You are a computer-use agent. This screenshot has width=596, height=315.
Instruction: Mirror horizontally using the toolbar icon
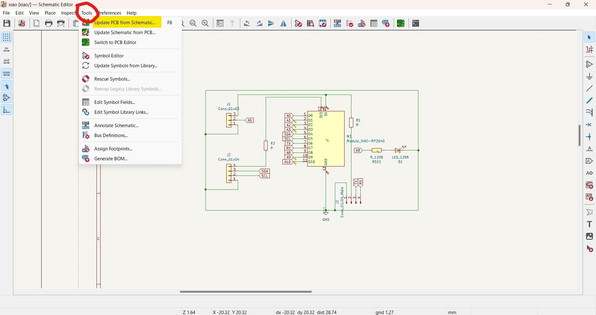point(284,24)
